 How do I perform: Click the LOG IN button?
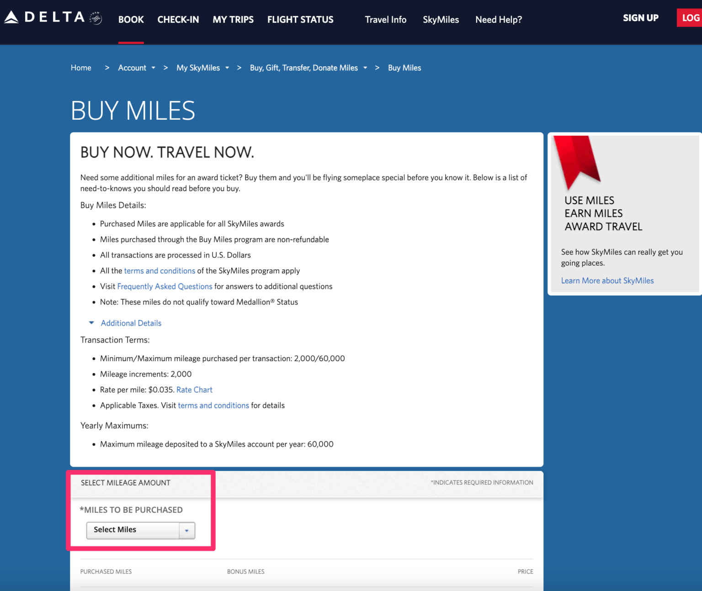[x=690, y=17]
